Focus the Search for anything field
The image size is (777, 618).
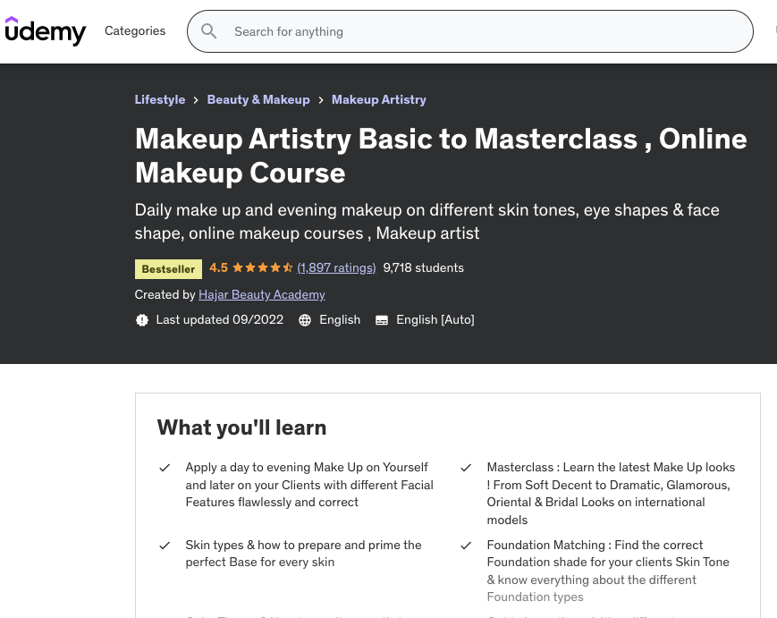point(483,31)
